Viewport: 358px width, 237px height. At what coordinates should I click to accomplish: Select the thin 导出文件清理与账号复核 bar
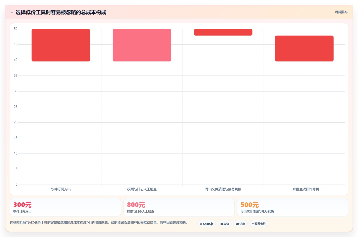point(223,32)
